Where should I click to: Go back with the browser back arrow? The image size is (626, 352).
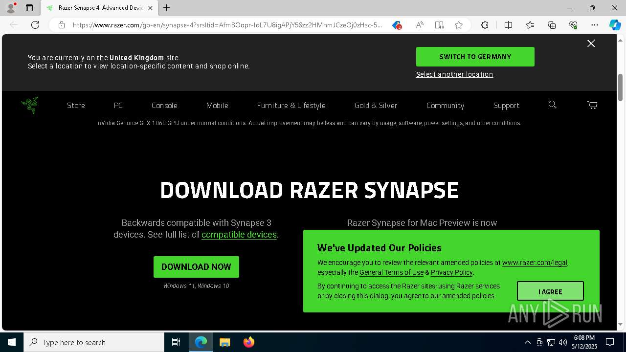(14, 25)
